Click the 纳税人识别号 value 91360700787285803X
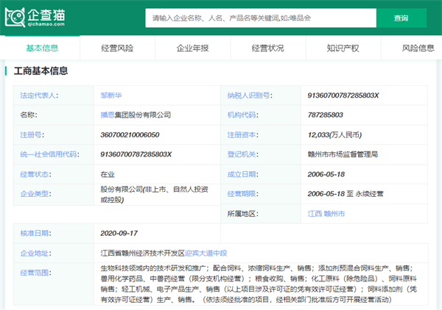 click(x=343, y=95)
